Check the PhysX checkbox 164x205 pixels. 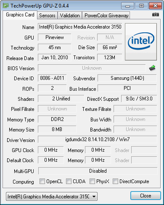point(92,181)
